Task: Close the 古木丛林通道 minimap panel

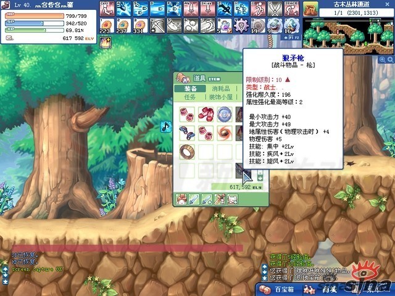Action: tap(388, 4)
